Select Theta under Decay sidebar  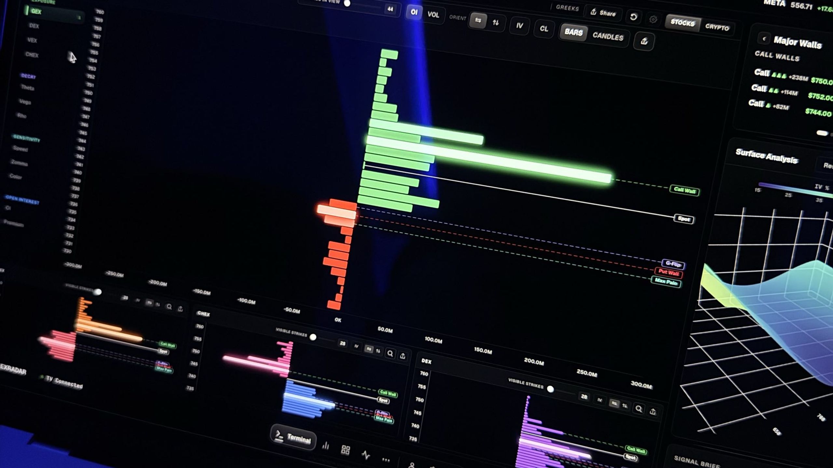(x=27, y=87)
